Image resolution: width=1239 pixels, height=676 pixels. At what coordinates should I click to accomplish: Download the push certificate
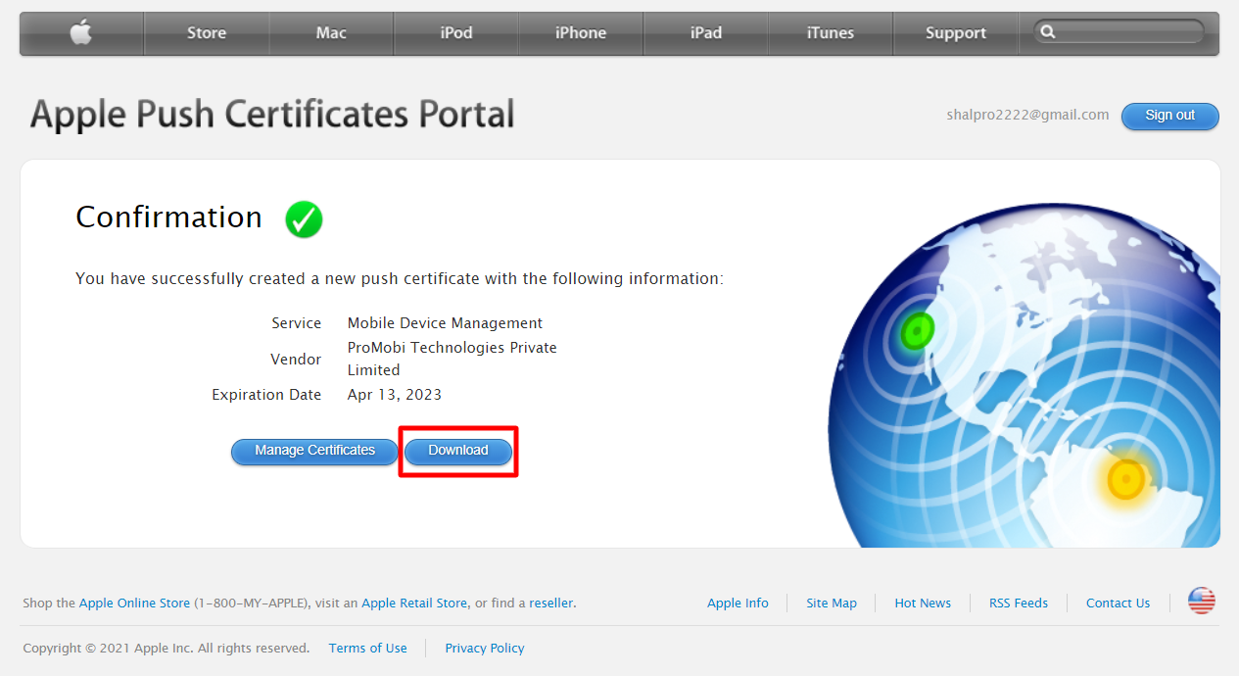coord(458,451)
